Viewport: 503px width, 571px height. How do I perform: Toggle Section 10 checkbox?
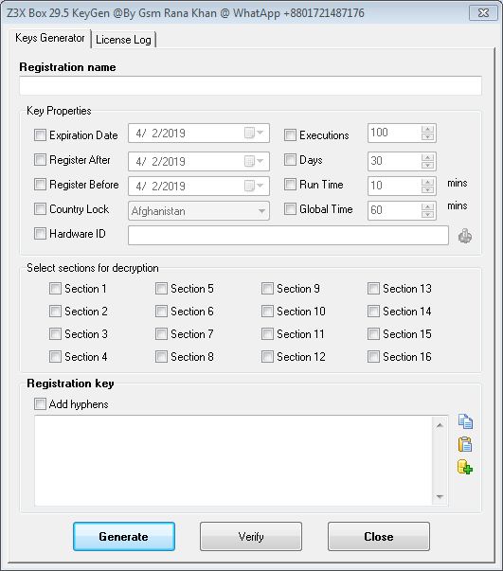267,312
